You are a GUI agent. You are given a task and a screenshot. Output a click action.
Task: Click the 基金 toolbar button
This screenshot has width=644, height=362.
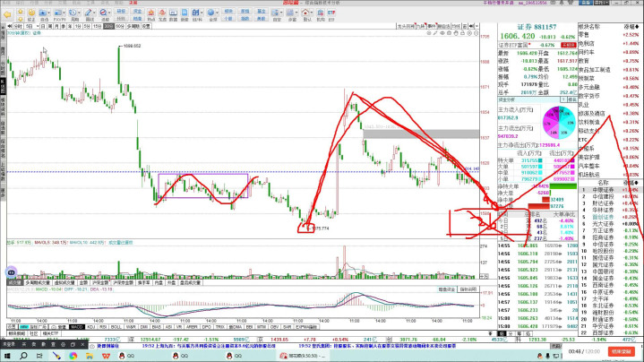(262, 12)
